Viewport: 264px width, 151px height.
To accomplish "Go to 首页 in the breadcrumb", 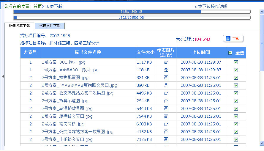I will 37,7.
